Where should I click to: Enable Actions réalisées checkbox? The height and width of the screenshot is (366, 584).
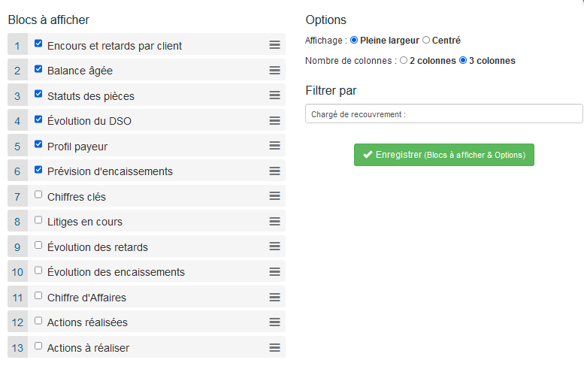point(38,320)
